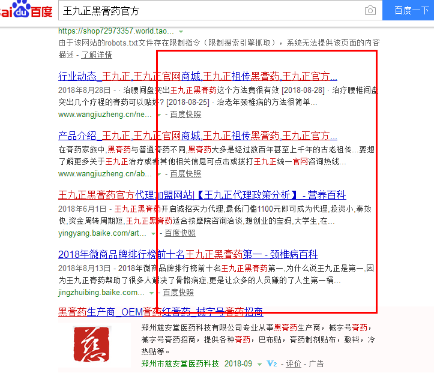Image resolution: width=434 pixels, height=385 pixels.
Task: Click the 百度一下 search button
Action: [x=408, y=10]
